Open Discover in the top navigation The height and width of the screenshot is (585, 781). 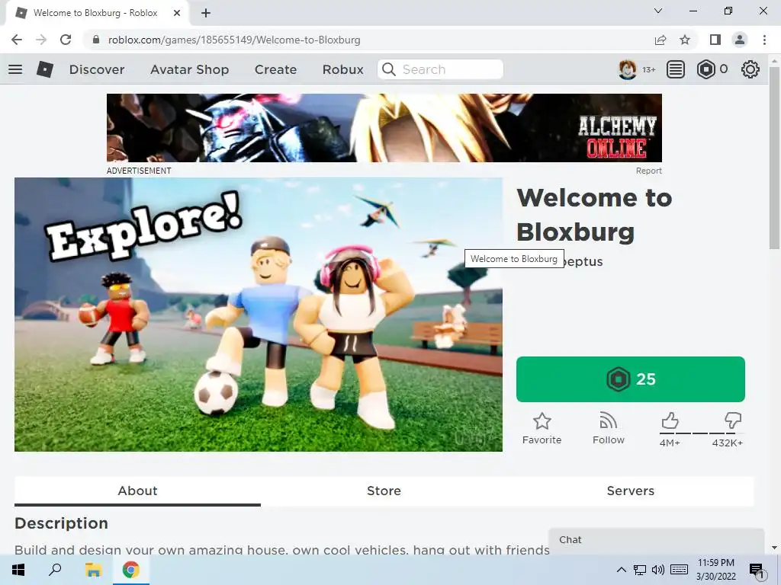pos(97,69)
